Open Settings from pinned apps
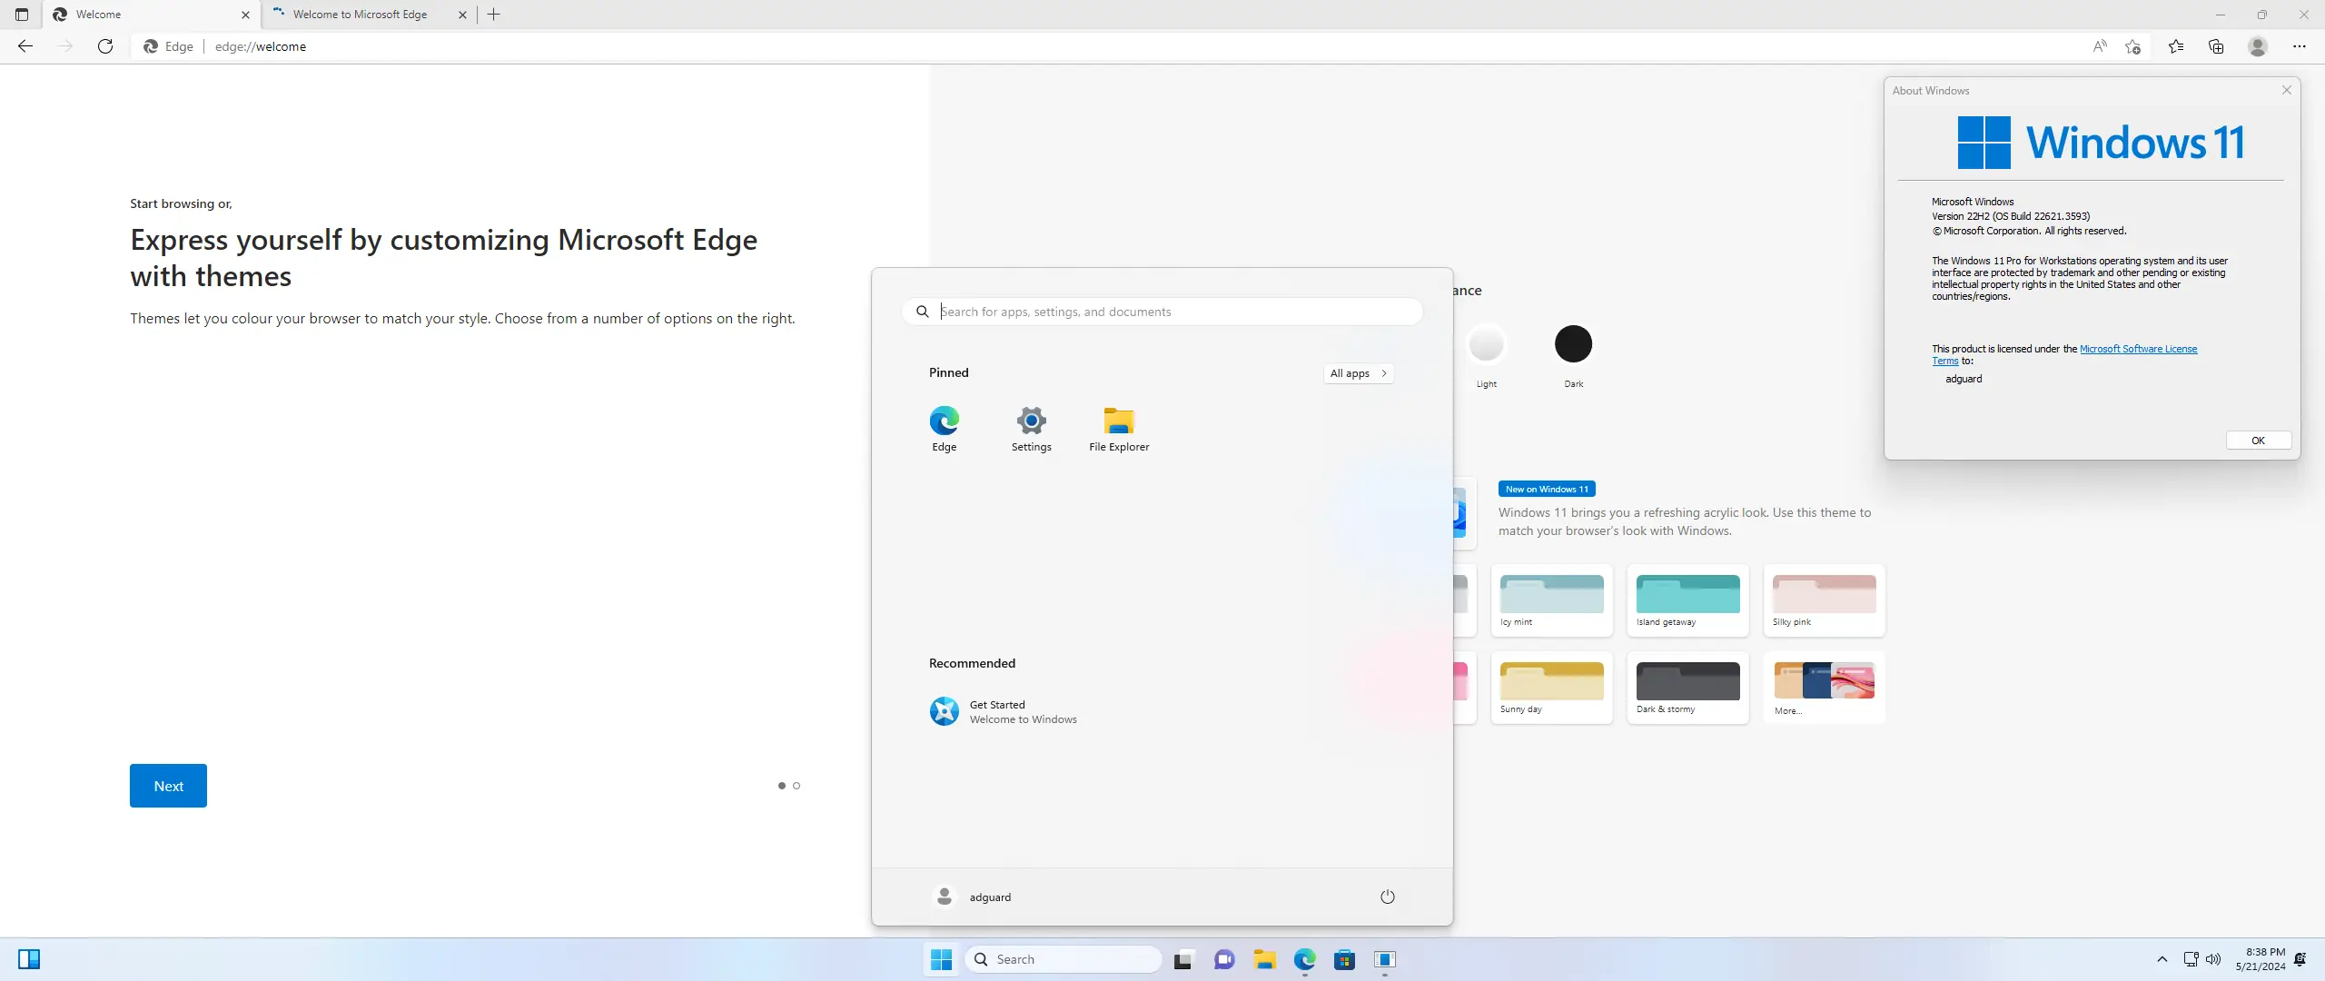This screenshot has height=981, width=2325. (1031, 428)
